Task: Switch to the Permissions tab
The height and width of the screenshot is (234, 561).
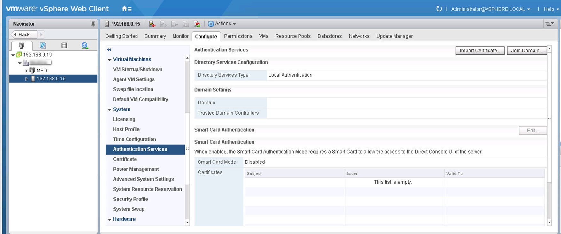Action: (x=238, y=36)
